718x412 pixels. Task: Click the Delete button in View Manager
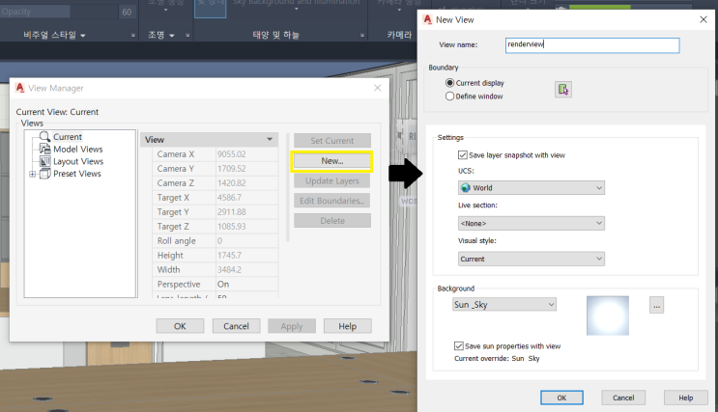pos(332,221)
